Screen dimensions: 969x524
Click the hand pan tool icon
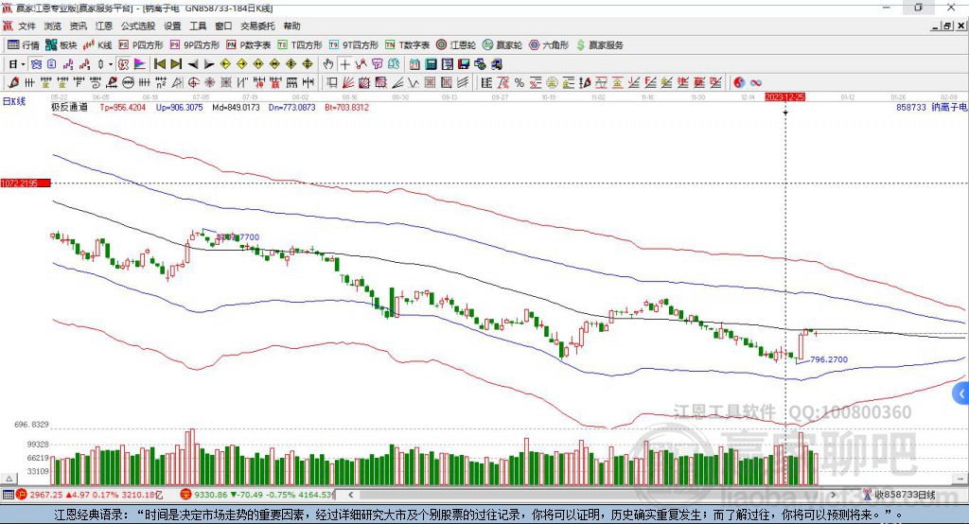pos(328,64)
